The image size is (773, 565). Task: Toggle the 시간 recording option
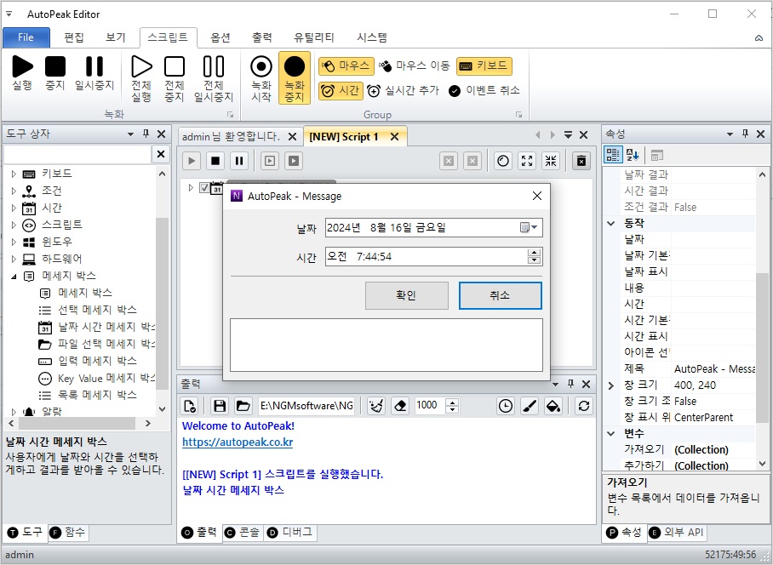pyautogui.click(x=341, y=91)
